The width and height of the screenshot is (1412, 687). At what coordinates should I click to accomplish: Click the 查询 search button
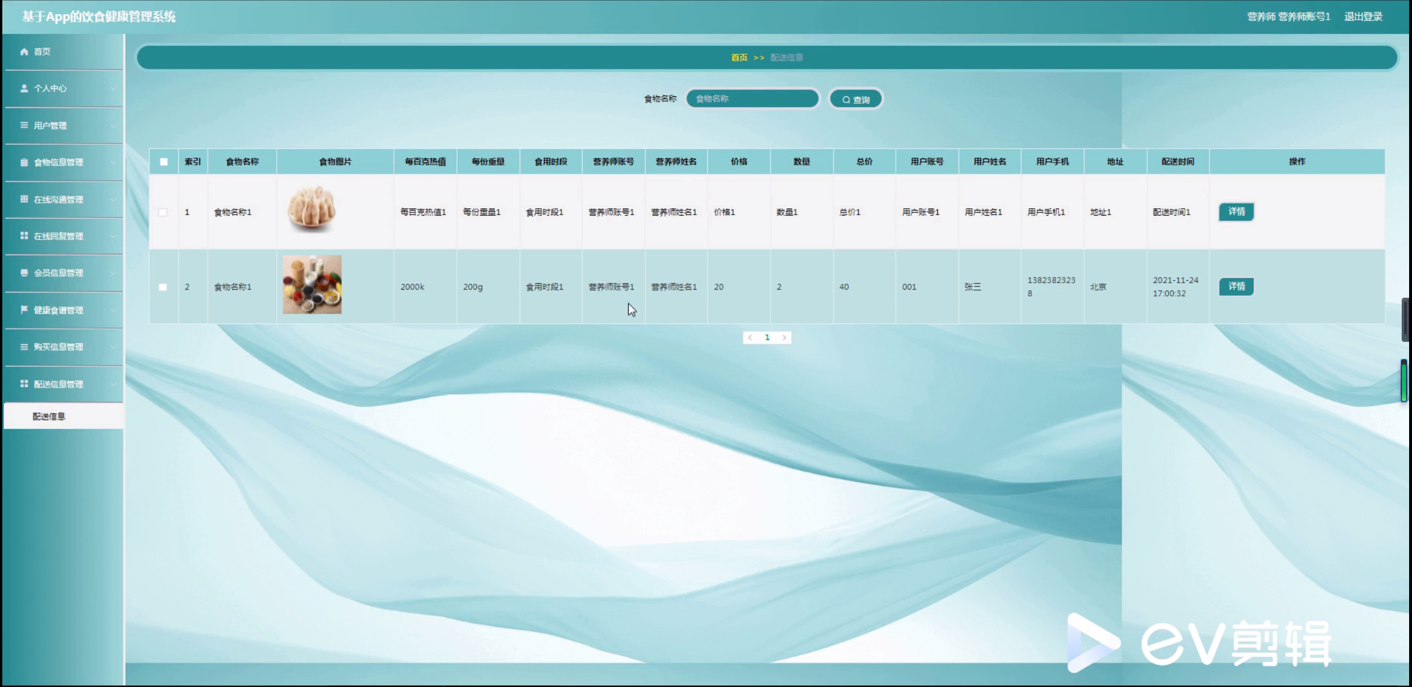point(855,99)
